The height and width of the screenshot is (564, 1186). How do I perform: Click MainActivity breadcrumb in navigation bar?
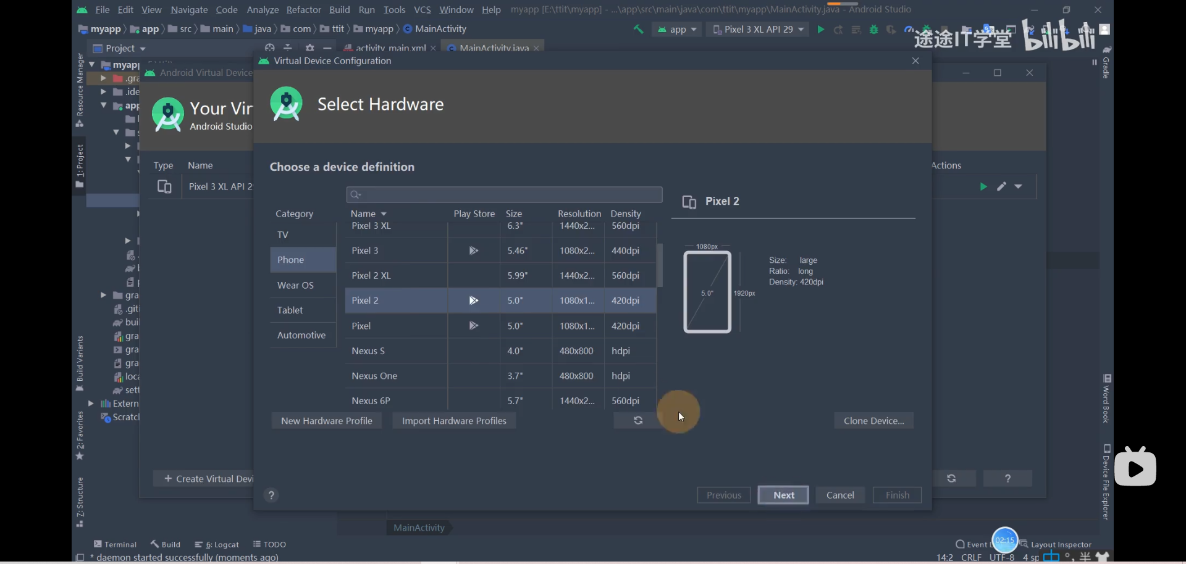[x=435, y=29]
